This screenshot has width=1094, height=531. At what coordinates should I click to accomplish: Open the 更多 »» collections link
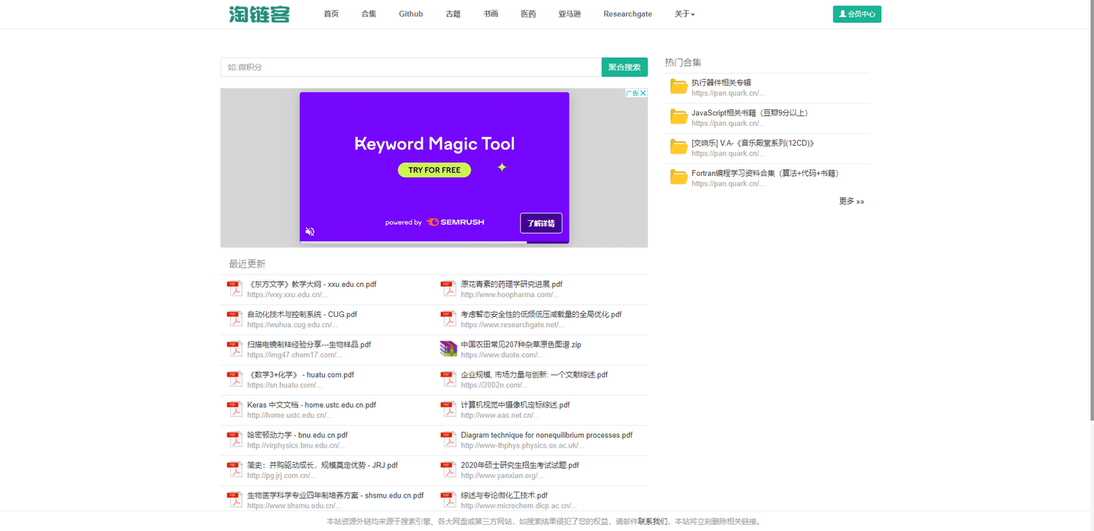852,201
